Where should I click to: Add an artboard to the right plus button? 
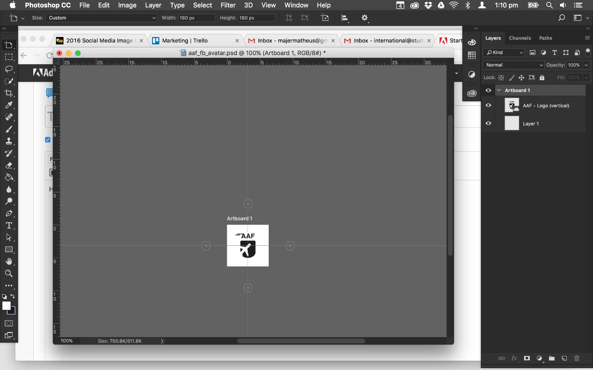point(290,246)
